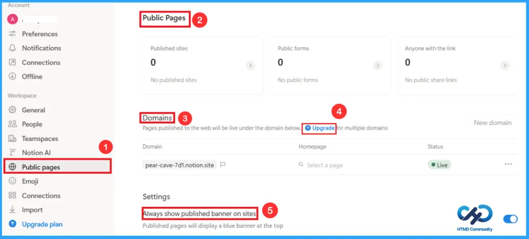The image size is (529, 239).
Task: Click 'No public forms' text
Action: pyautogui.click(x=297, y=80)
